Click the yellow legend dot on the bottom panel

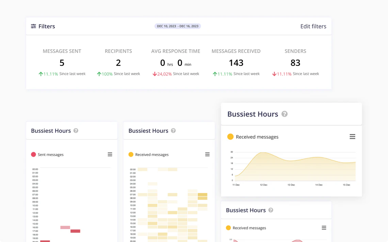click(228, 228)
